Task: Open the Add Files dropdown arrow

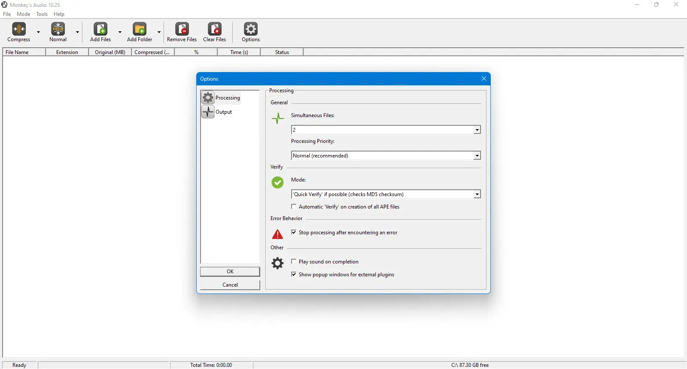Action: (120, 32)
